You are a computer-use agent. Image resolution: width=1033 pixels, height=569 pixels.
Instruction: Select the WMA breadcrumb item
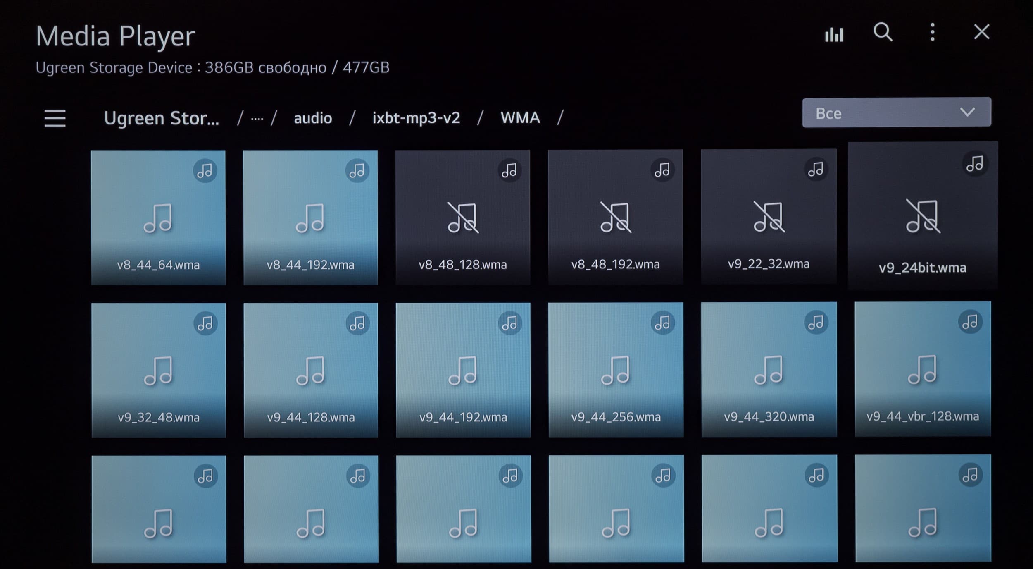(520, 118)
